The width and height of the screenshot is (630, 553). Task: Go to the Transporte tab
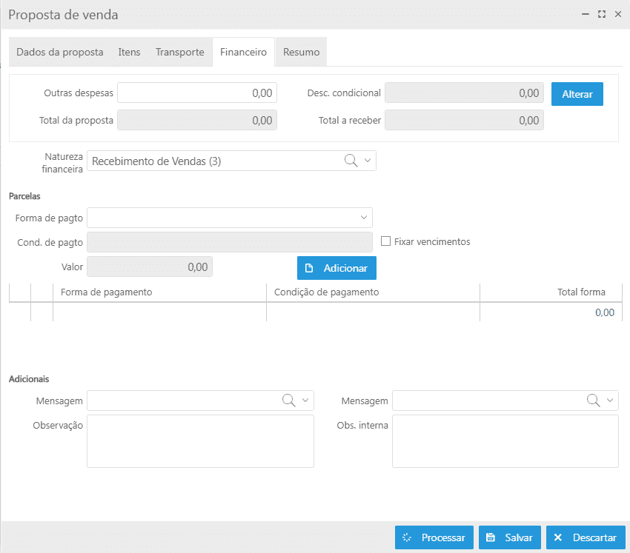coord(179,53)
